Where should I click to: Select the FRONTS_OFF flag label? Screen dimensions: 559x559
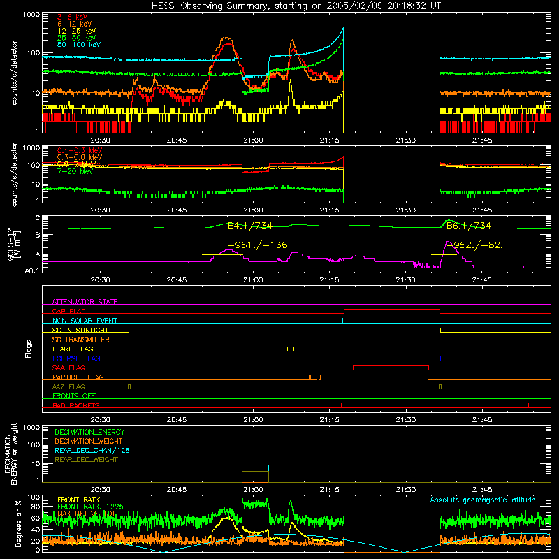(74, 396)
